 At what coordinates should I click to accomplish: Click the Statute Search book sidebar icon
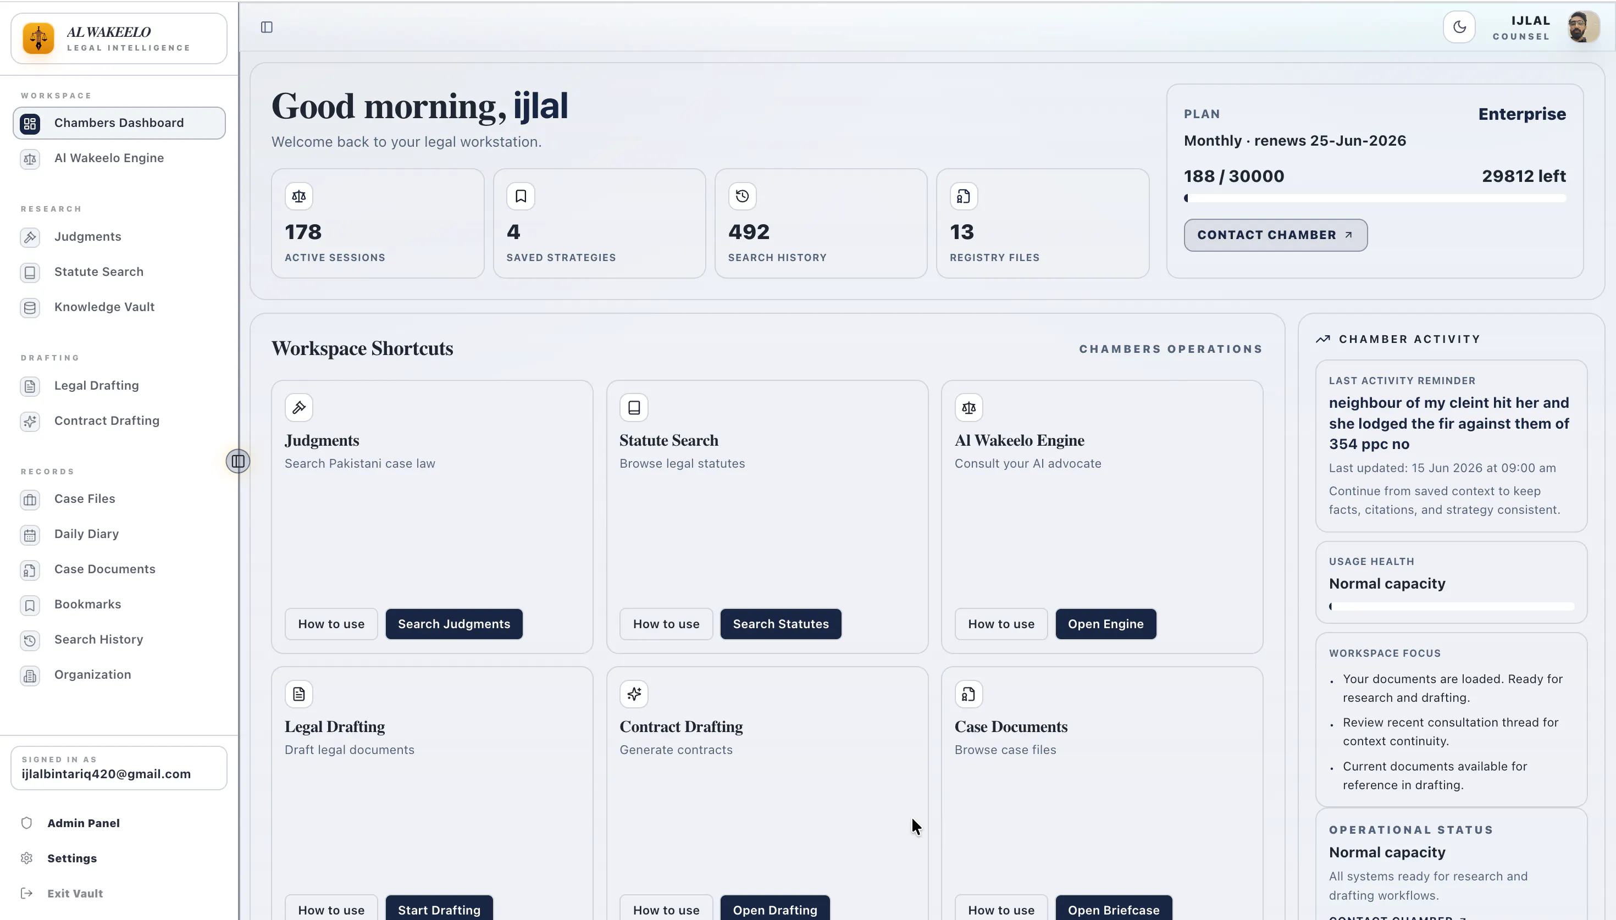click(30, 273)
